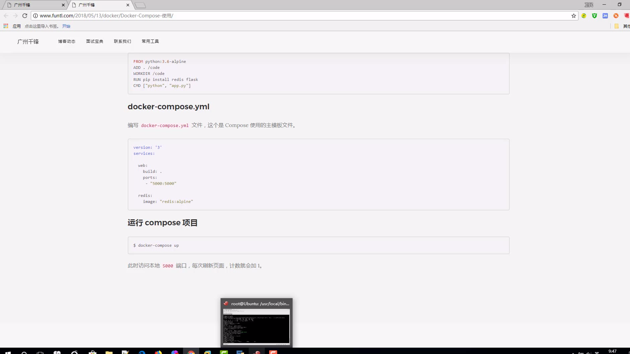
Task: Open the green shield T extension
Action: (x=595, y=16)
